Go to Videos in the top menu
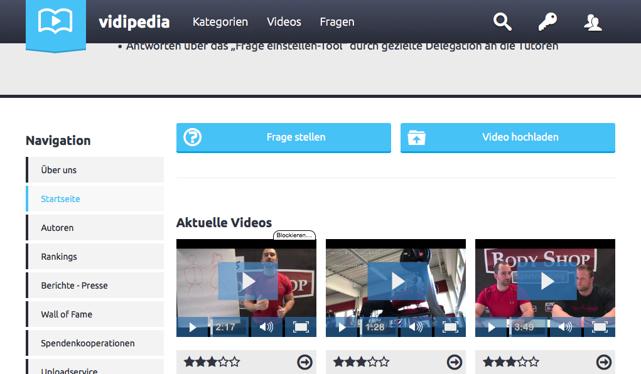The image size is (641, 374). tap(284, 22)
